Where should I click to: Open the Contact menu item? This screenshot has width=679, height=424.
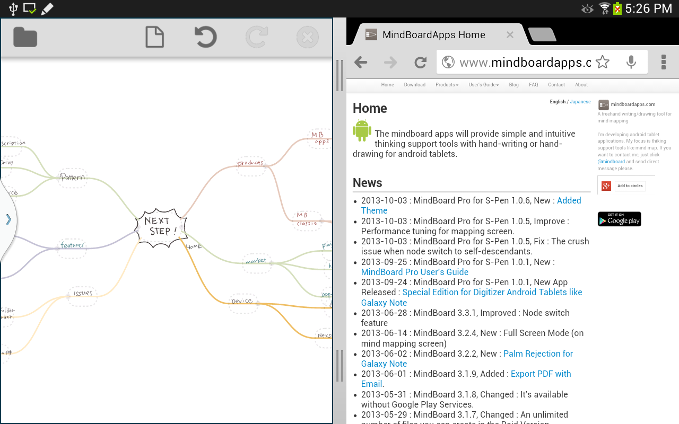(x=556, y=85)
